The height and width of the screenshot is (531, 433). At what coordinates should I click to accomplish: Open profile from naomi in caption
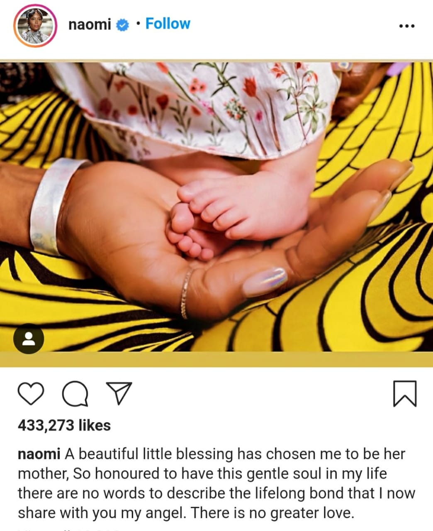tap(39, 454)
